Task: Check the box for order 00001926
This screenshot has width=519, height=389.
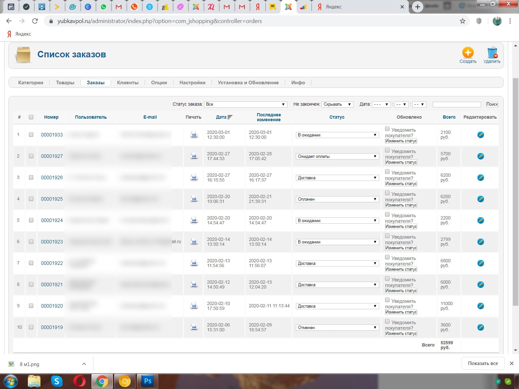Action: 31,177
